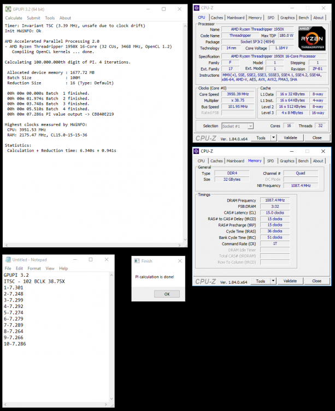Open About menu in GPUPI
This screenshot has height=411, width=335.
tap(65, 18)
